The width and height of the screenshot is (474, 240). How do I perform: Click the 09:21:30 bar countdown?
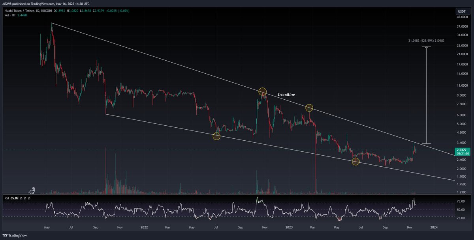(463, 154)
